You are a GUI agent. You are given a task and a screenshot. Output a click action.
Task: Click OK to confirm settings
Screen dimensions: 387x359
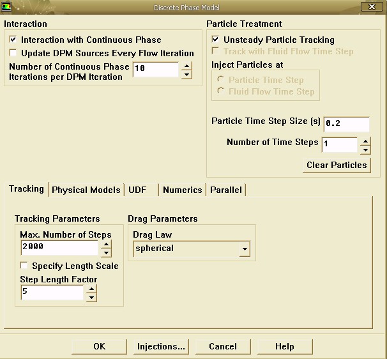click(x=99, y=346)
